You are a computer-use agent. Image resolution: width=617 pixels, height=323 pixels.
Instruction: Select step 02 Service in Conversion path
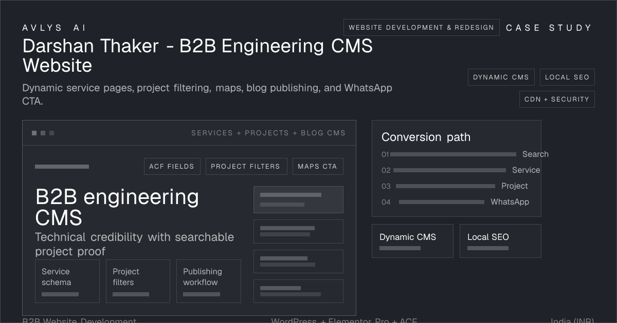(461, 170)
